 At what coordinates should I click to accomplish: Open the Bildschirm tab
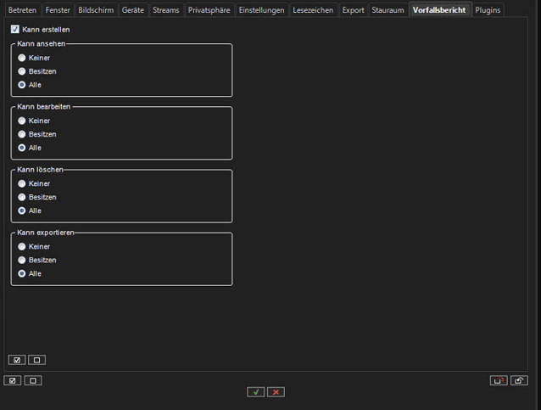pyautogui.click(x=96, y=10)
